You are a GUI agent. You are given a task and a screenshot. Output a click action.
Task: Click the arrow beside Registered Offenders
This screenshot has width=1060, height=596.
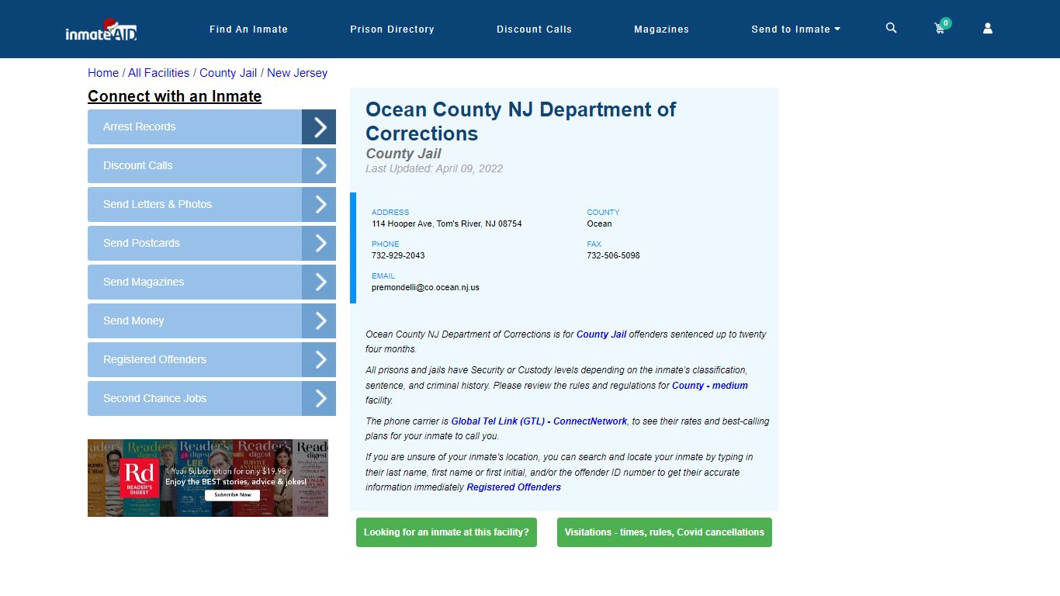pyautogui.click(x=319, y=359)
